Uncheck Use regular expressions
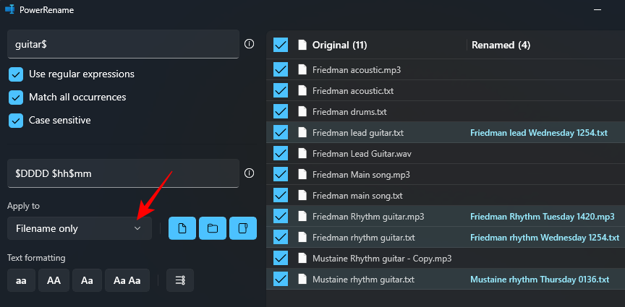Screen dimensions: 625x307 [x=16, y=74]
